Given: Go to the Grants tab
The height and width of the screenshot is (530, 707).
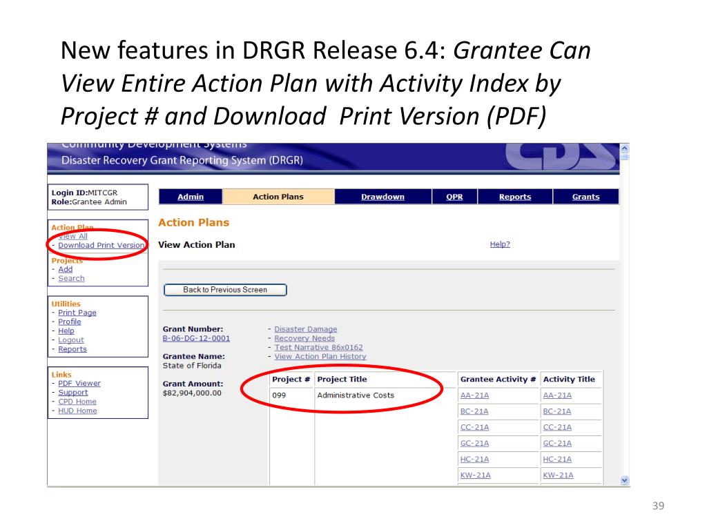Looking at the screenshot, I should 585,197.
